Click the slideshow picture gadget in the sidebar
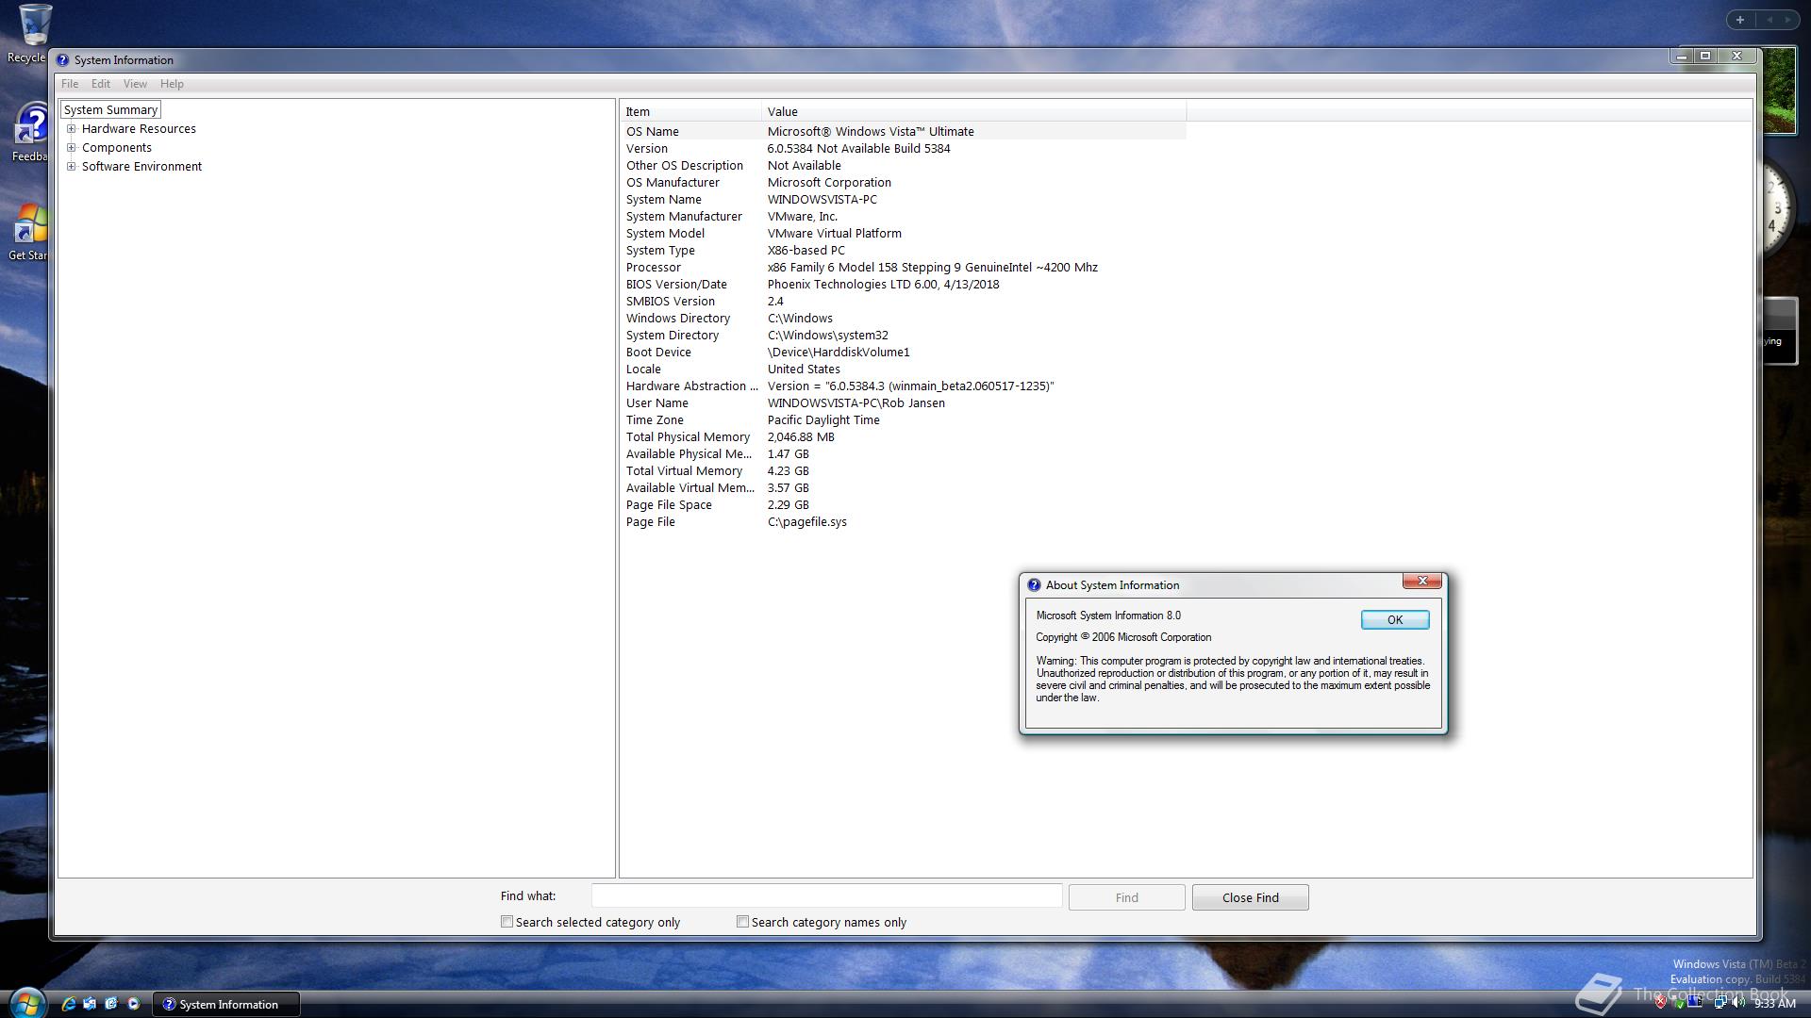The height and width of the screenshot is (1018, 1811). (x=1779, y=90)
